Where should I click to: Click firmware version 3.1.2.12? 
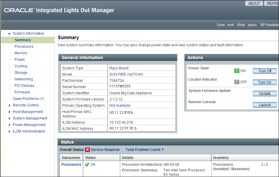(x=116, y=99)
